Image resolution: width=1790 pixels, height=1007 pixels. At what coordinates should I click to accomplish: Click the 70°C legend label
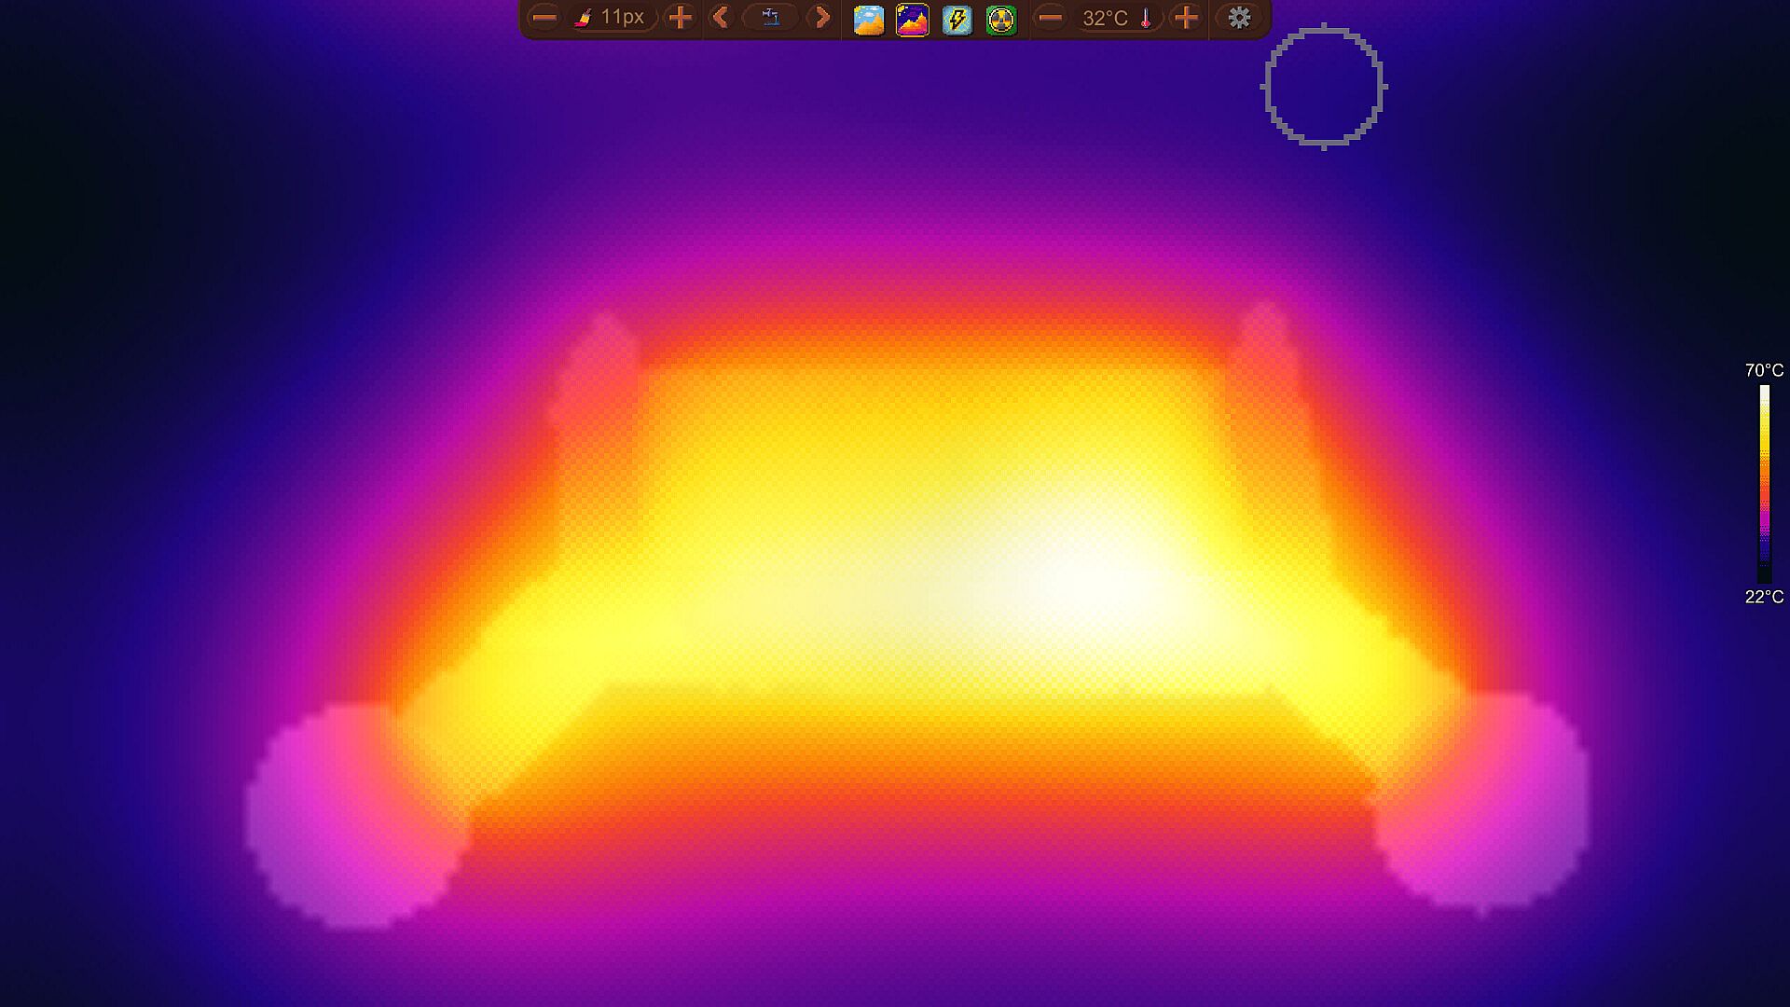tap(1764, 370)
